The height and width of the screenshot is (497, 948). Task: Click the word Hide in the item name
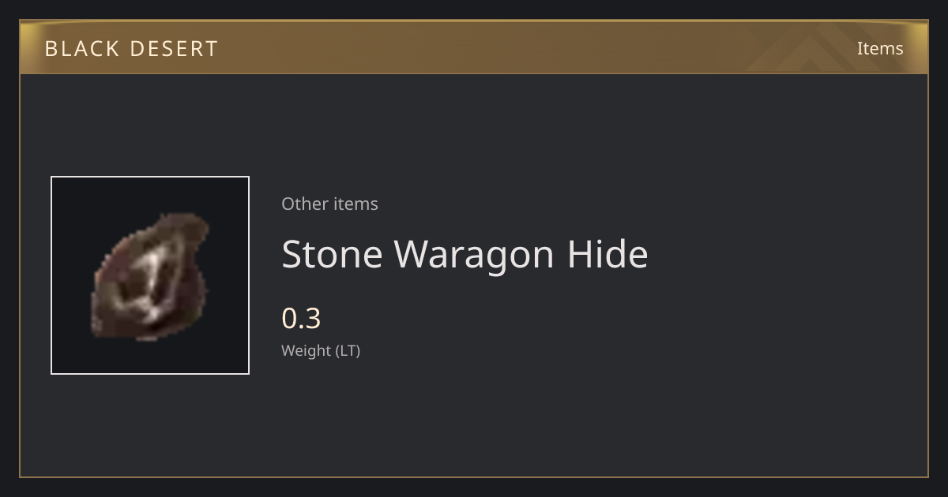608,254
